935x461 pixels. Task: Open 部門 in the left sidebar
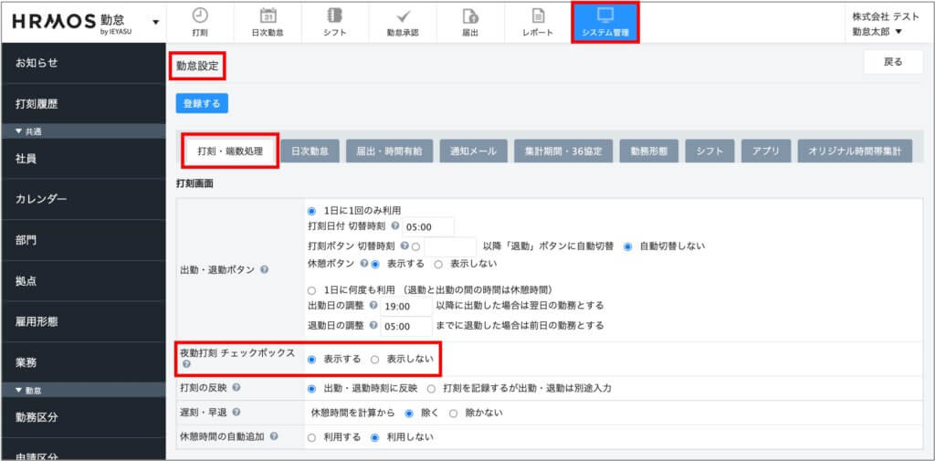point(28,240)
